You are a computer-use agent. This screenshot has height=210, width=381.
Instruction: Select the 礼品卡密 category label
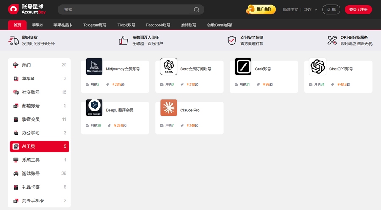31,187
